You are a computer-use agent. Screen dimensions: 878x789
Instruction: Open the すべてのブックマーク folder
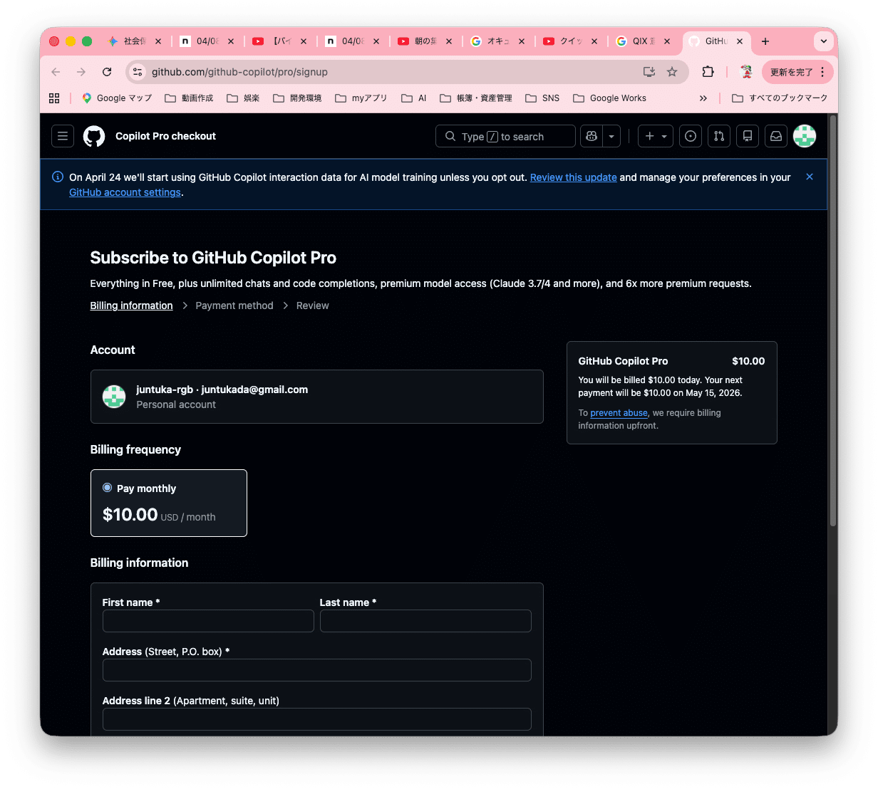780,98
